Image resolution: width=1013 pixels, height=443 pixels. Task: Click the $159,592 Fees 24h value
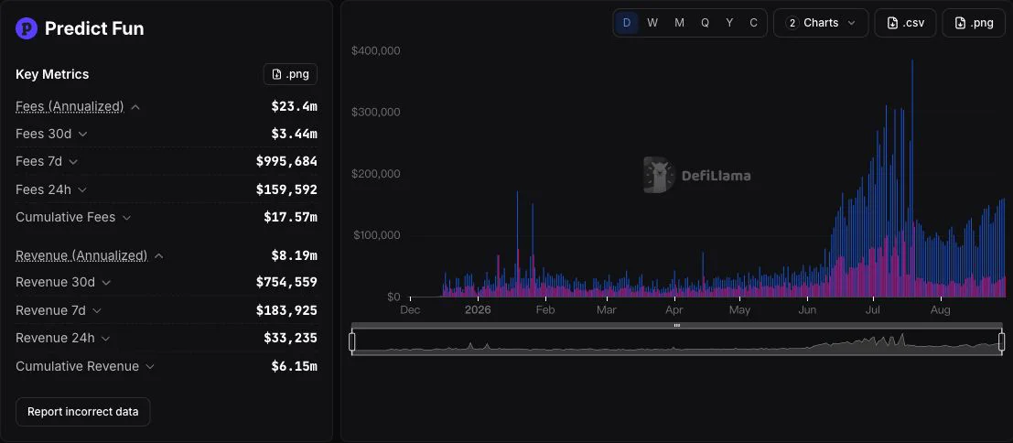[x=286, y=189]
